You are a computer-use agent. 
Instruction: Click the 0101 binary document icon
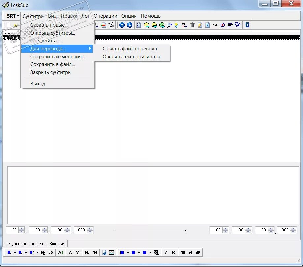(x=169, y=25)
